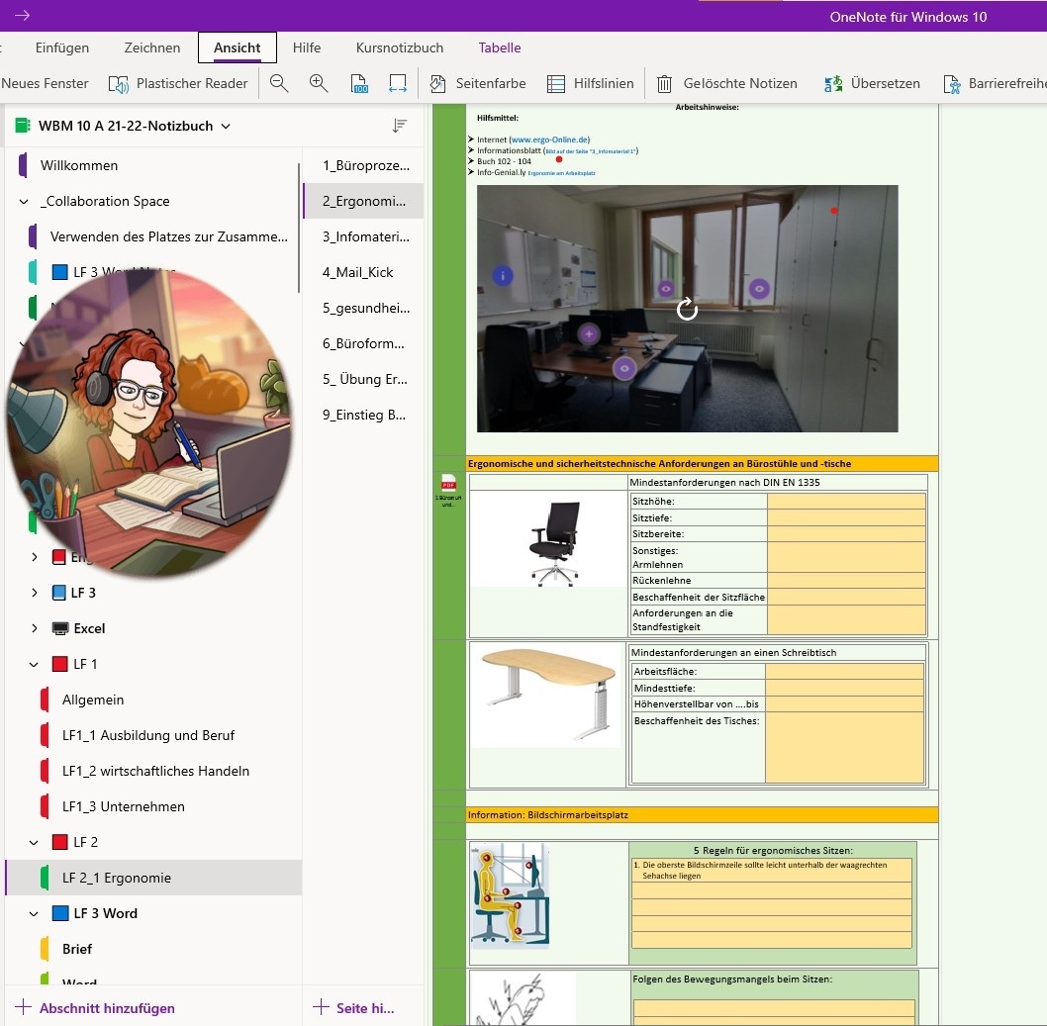This screenshot has width=1047, height=1026.
Task: Click the purple plus hotspot on desk
Action: tap(588, 333)
